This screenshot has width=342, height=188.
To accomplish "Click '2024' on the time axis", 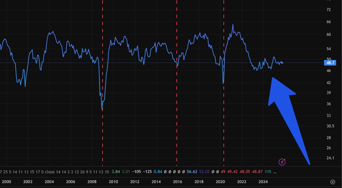I will click(x=263, y=182).
